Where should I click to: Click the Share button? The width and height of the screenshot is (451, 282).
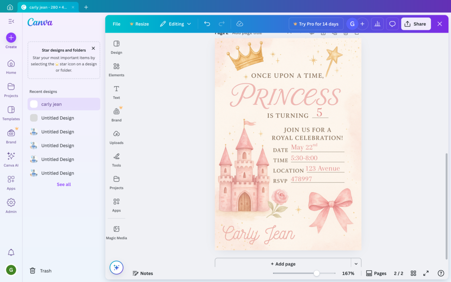pos(416,24)
